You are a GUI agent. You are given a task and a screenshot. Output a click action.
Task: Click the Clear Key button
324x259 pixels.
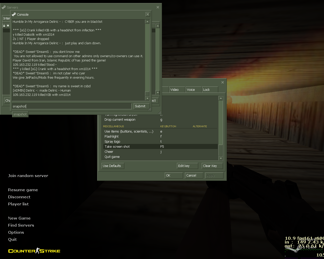[212, 166]
